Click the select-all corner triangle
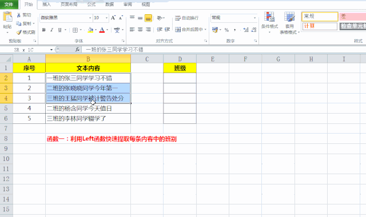This screenshot has width=366, height=217. coord(8,59)
